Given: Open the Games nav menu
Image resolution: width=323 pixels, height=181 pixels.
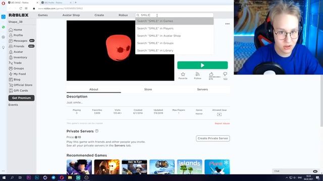Looking at the screenshot, I should tap(43, 15).
